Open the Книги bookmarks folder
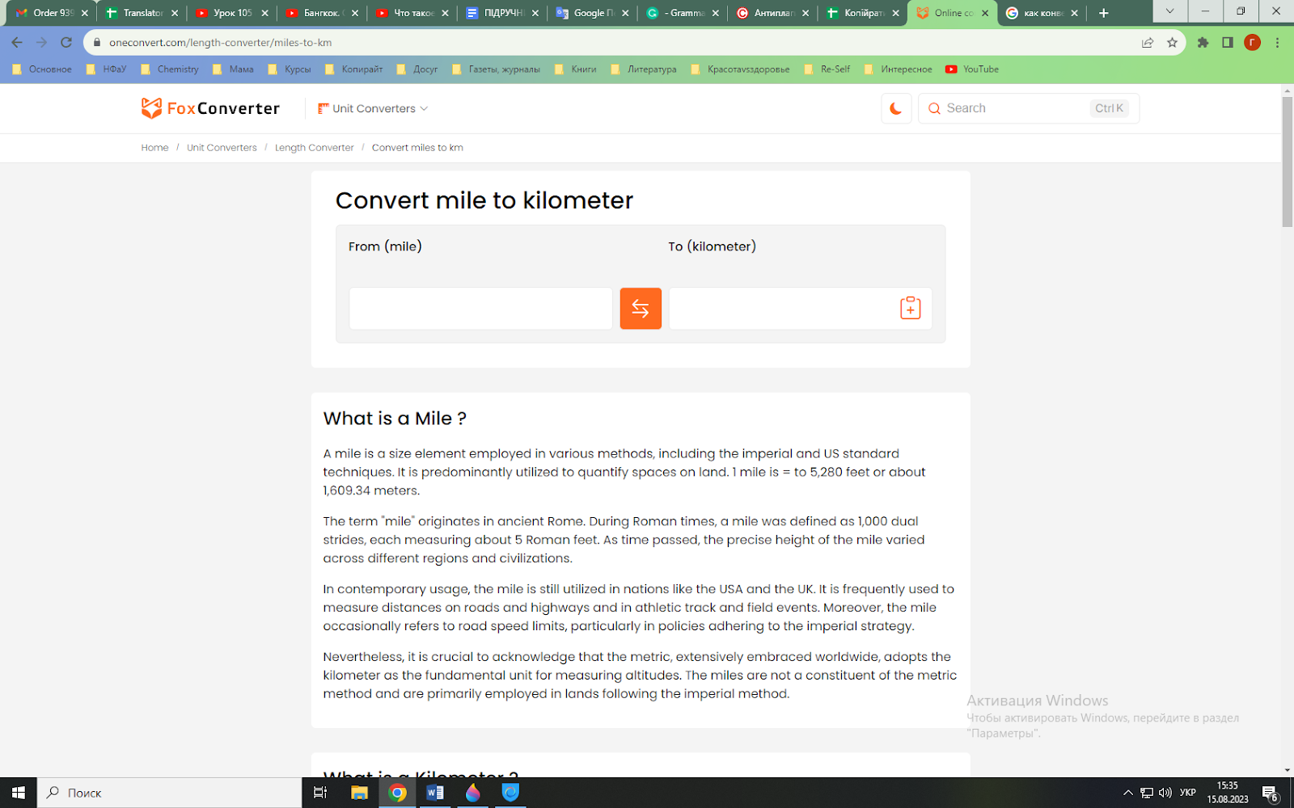Screen dimensions: 1294x808 click(576, 69)
